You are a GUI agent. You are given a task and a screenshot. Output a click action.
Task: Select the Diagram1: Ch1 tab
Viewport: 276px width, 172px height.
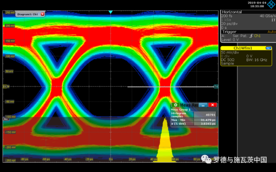28,14
